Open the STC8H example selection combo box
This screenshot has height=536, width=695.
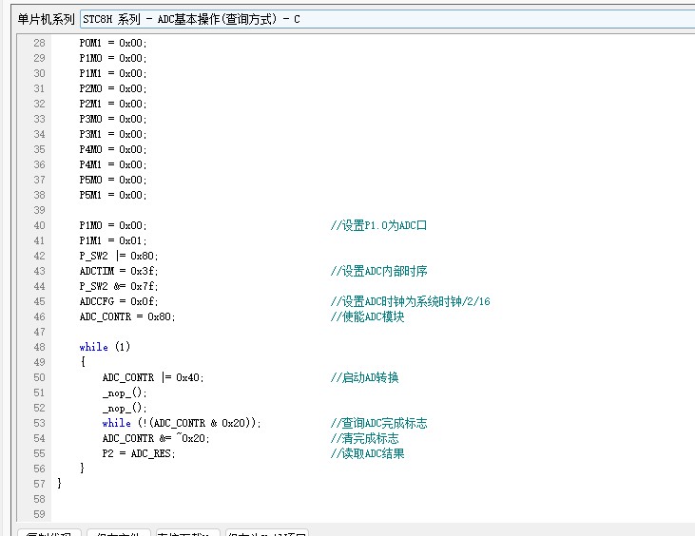click(x=387, y=19)
